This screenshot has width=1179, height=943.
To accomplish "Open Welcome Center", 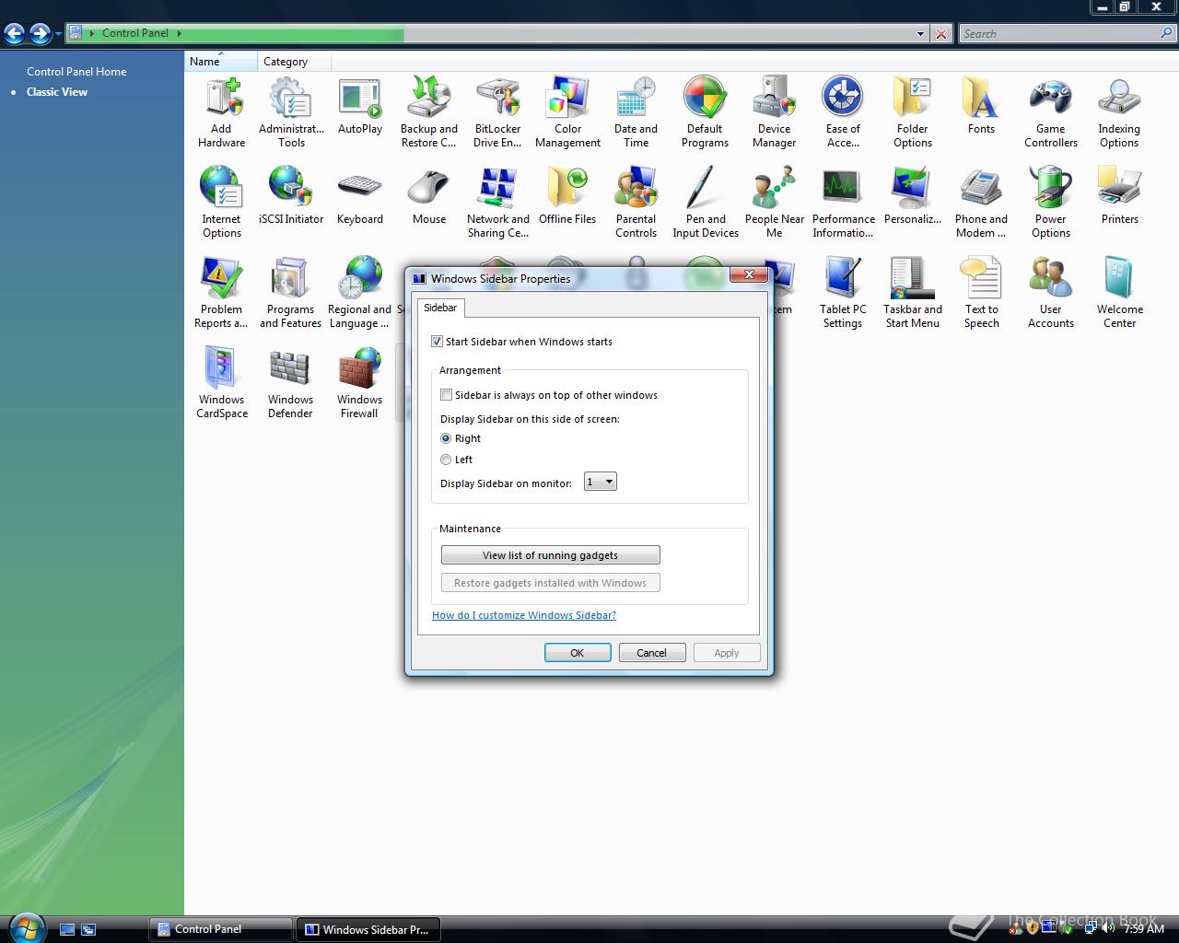I will point(1119,293).
